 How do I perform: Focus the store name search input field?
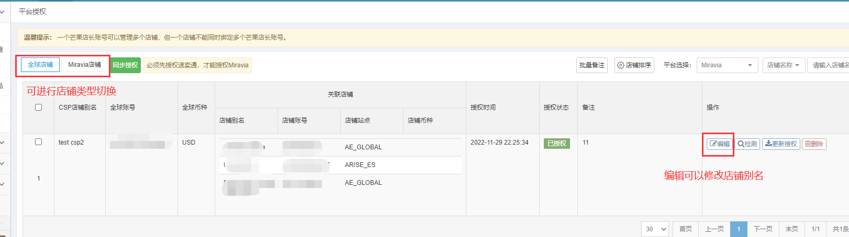[830, 65]
